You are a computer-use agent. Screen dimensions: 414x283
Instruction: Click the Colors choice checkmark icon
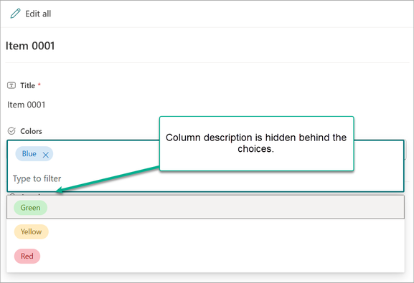(x=11, y=131)
